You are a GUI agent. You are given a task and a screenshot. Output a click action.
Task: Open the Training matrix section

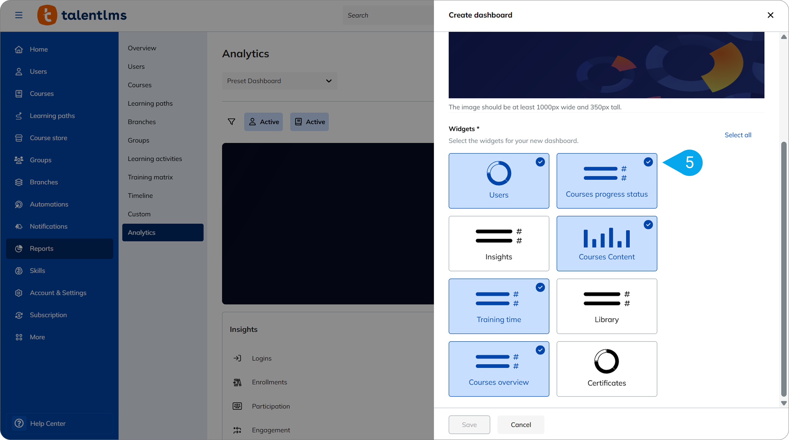[x=150, y=177]
